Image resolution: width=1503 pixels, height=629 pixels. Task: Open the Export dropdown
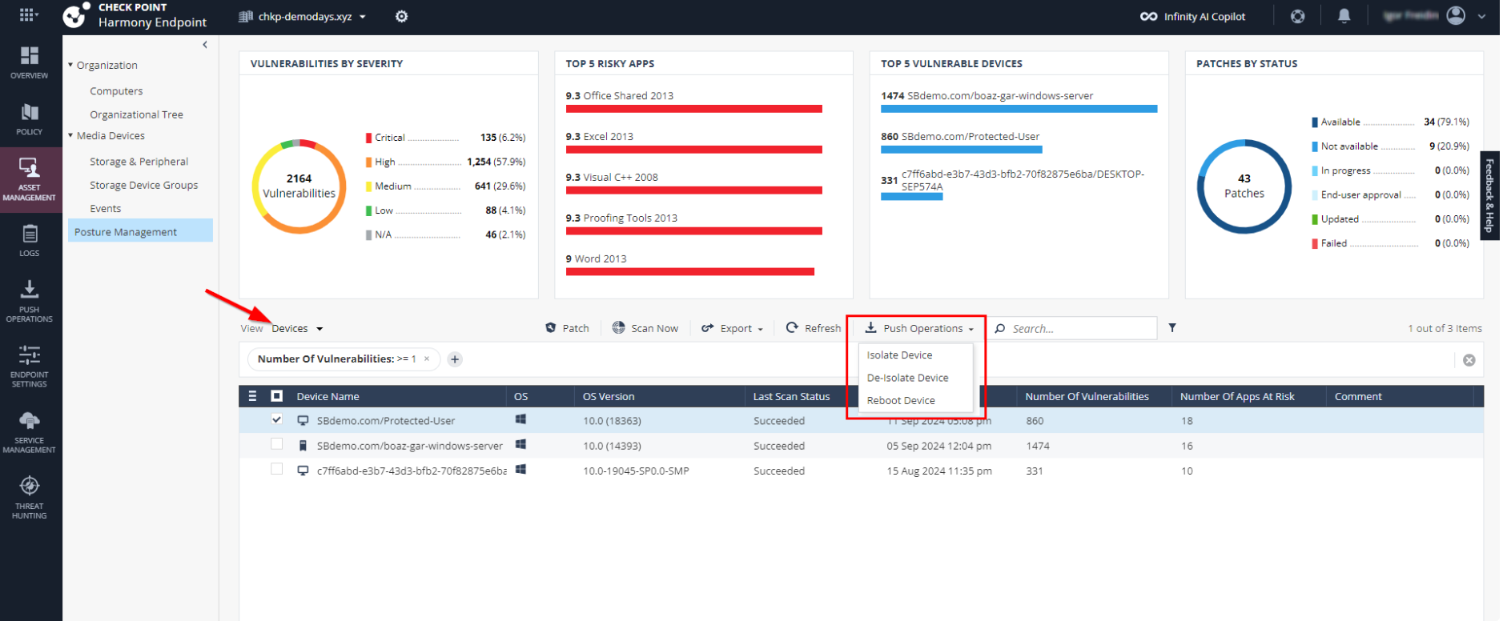coord(733,328)
